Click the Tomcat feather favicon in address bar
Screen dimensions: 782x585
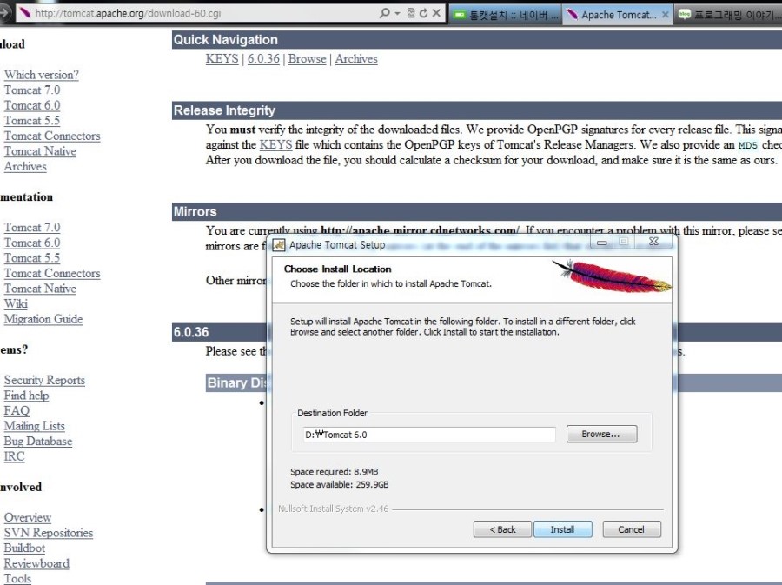pos(24,13)
